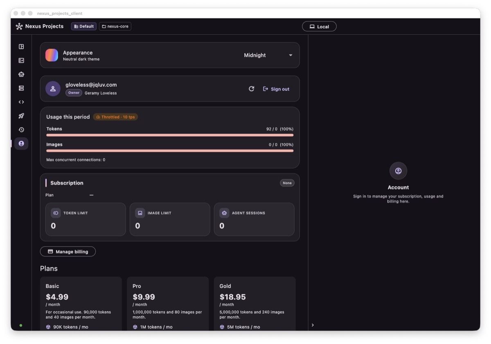Image resolution: width=491 pixels, height=344 pixels.
Task: Click the Owner role badge
Action: [74, 93]
